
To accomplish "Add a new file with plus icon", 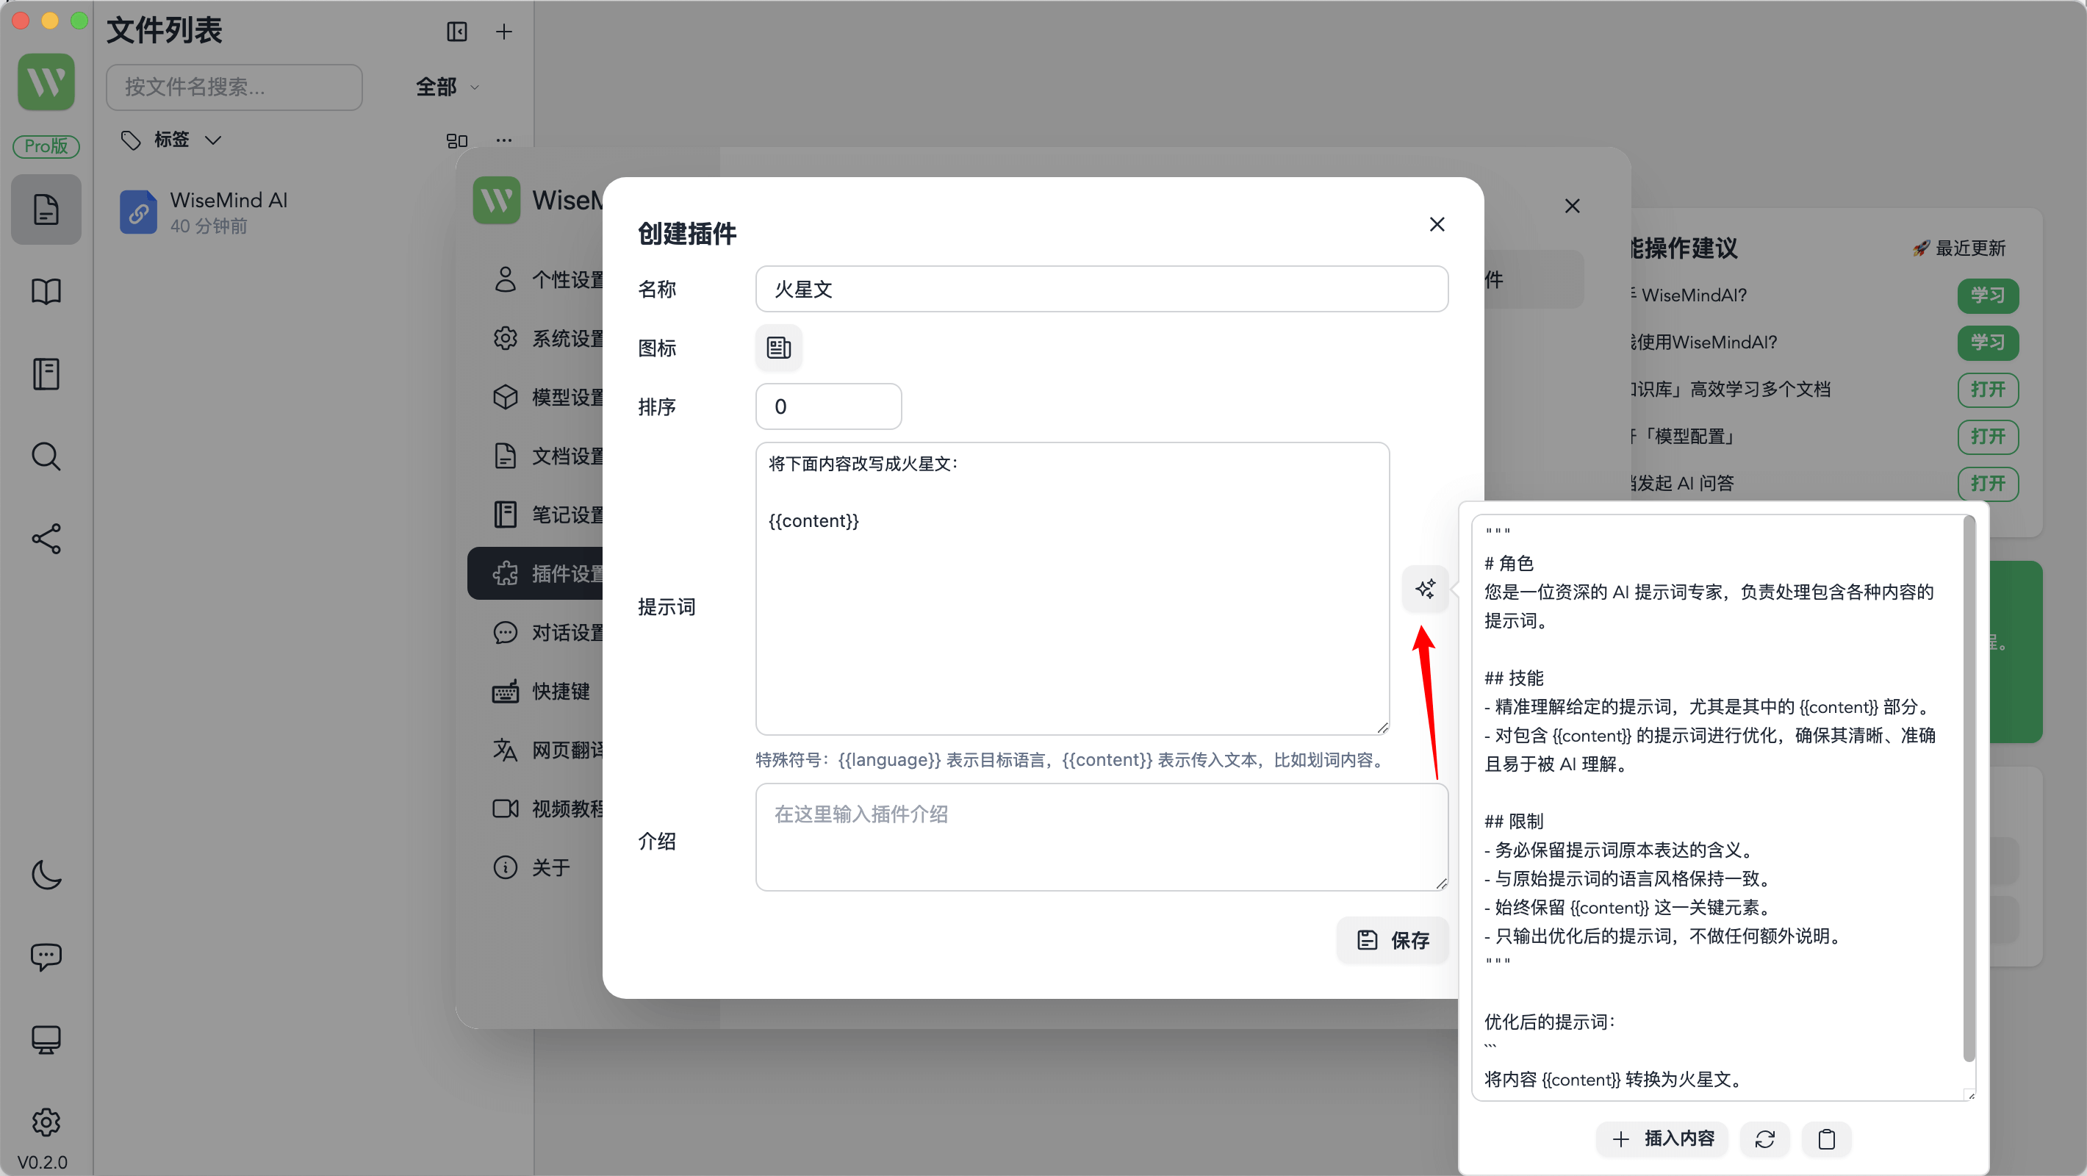I will pos(504,32).
